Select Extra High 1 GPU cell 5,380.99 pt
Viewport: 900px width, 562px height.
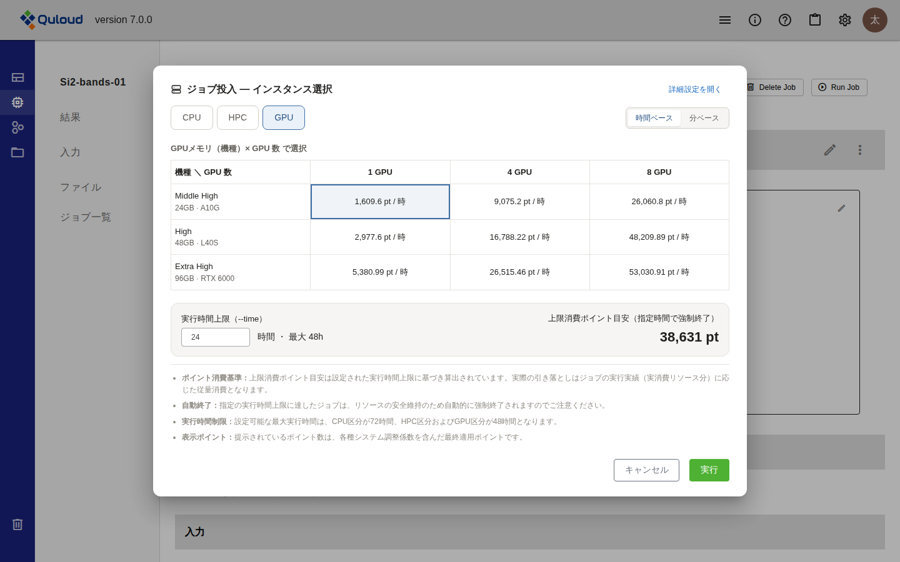click(x=380, y=272)
